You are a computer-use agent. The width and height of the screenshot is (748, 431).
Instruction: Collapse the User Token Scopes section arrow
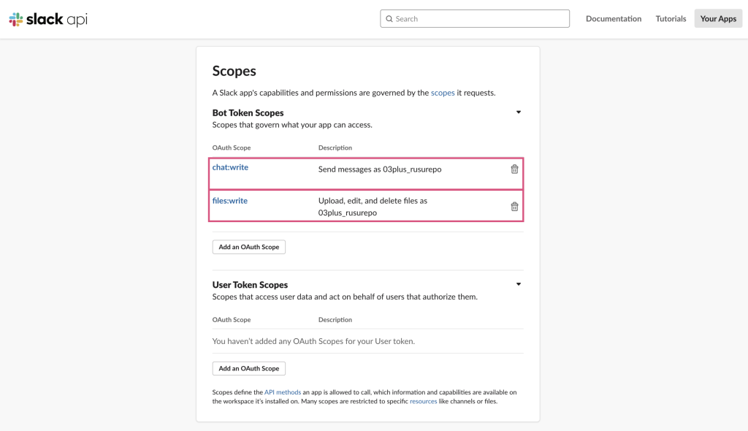pos(519,284)
